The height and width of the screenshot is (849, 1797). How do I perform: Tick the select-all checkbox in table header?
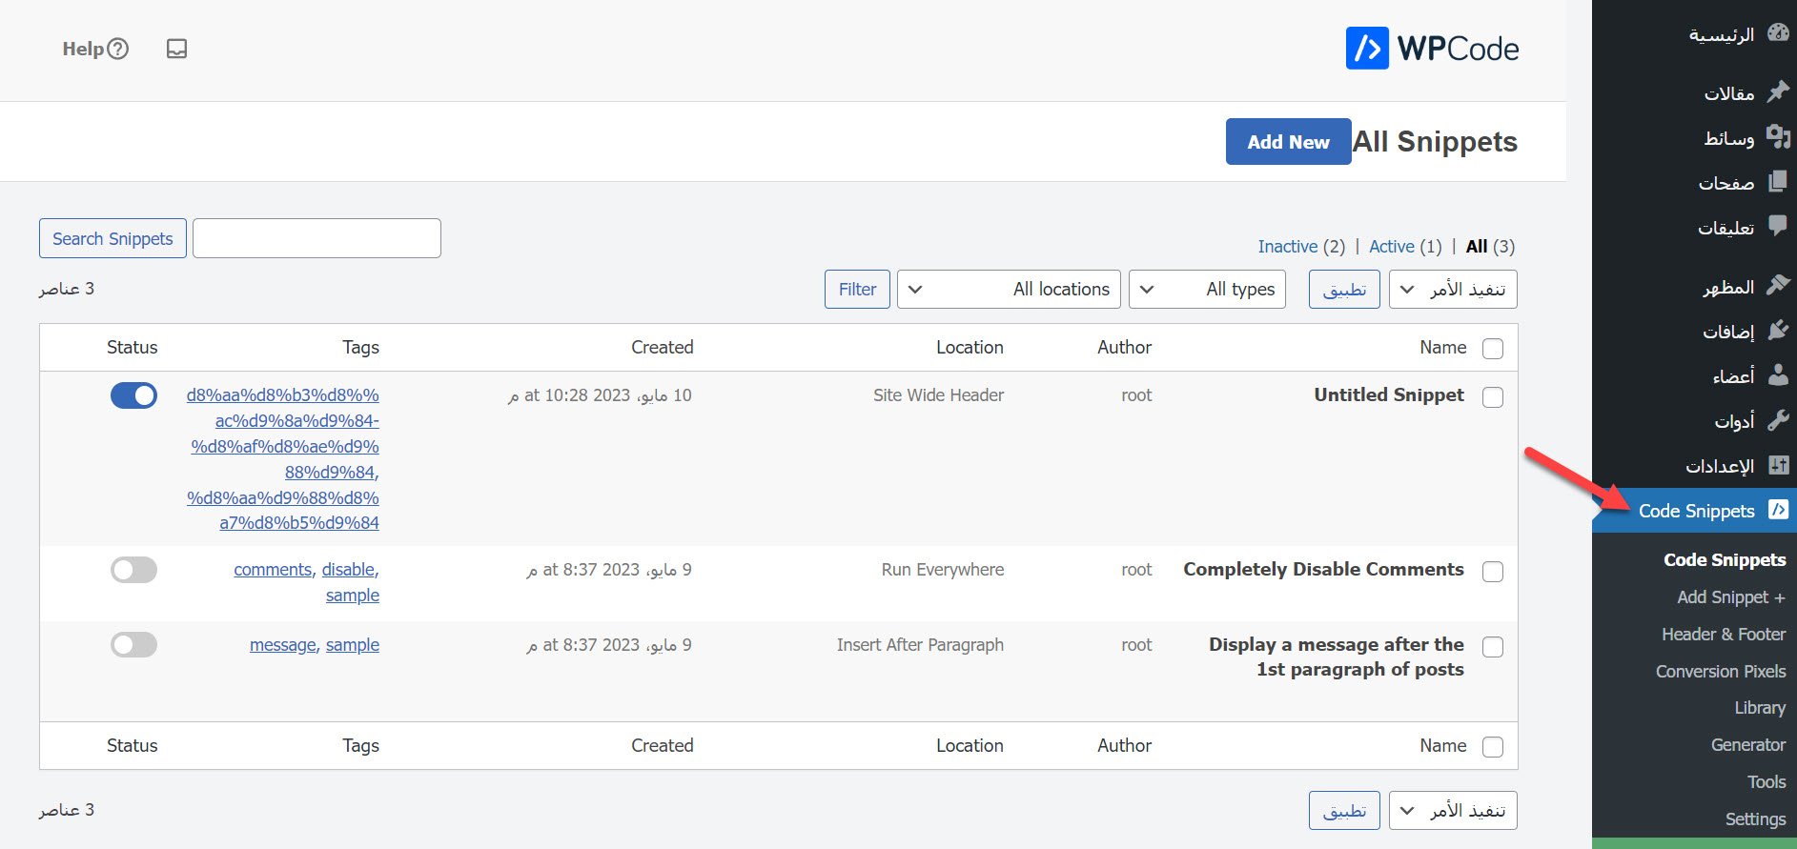pos(1493,349)
